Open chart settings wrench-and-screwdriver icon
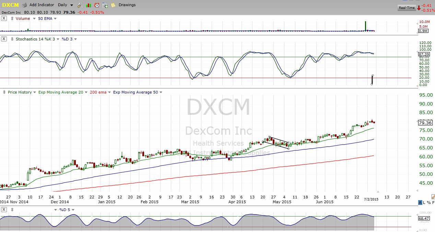 click(x=80, y=5)
